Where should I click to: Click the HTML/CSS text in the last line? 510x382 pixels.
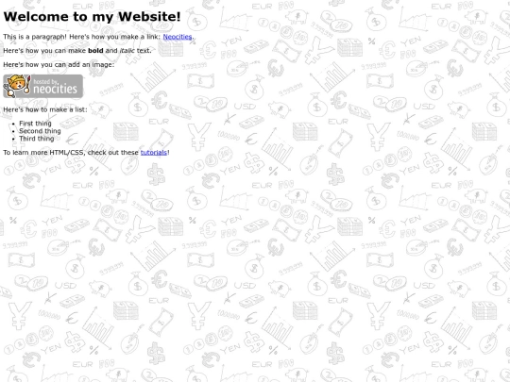click(x=68, y=153)
